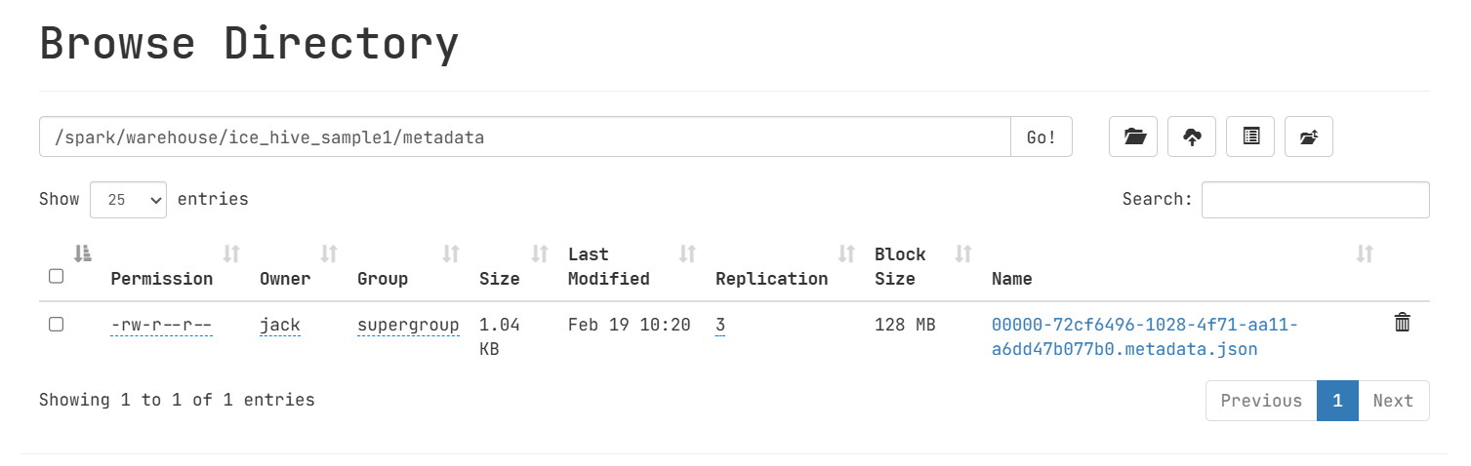Viewport: 1471px width, 466px height.
Task: Click the -rw-r--r-- permission link
Action: pos(162,326)
